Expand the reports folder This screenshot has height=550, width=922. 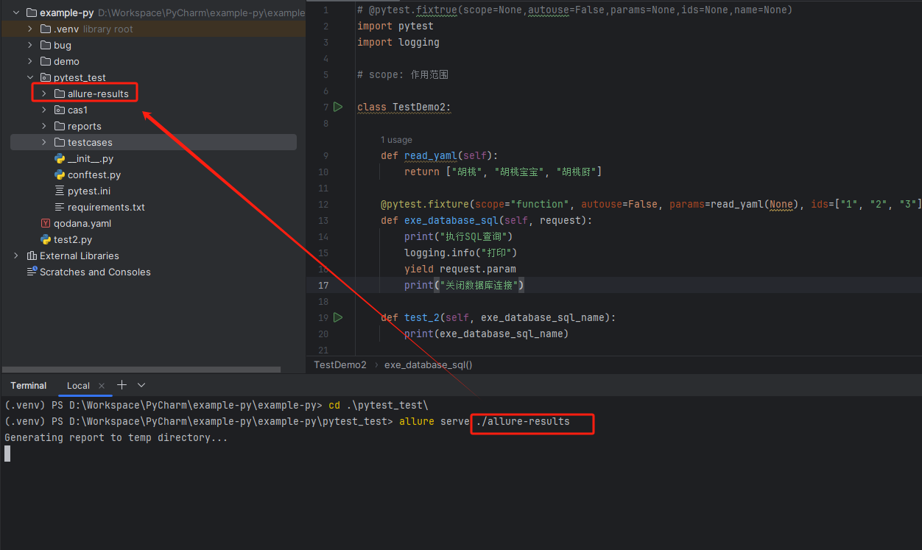pos(44,126)
